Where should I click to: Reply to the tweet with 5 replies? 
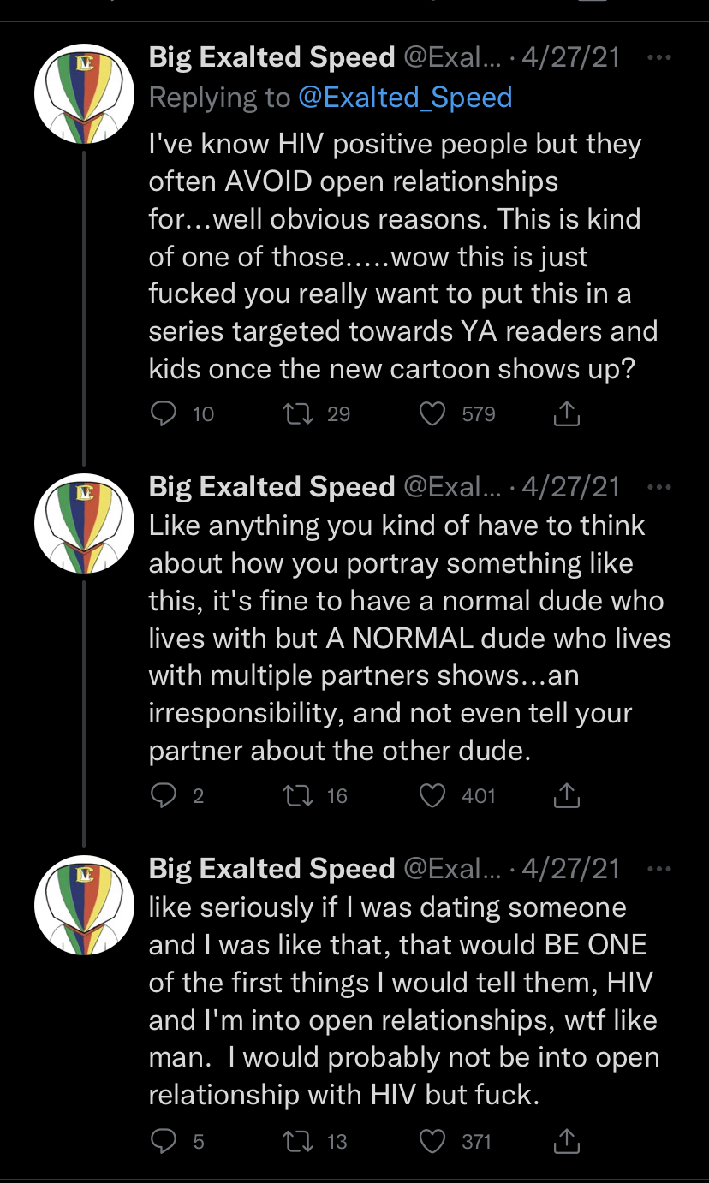pos(163,1141)
